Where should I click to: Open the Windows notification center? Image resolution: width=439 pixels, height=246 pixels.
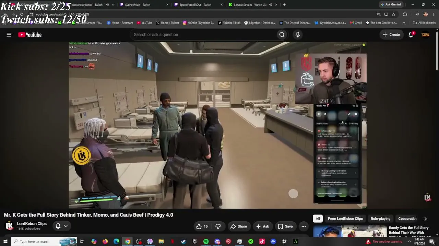point(432,242)
